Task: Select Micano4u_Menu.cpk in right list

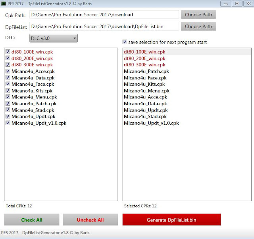Action: [187, 91]
